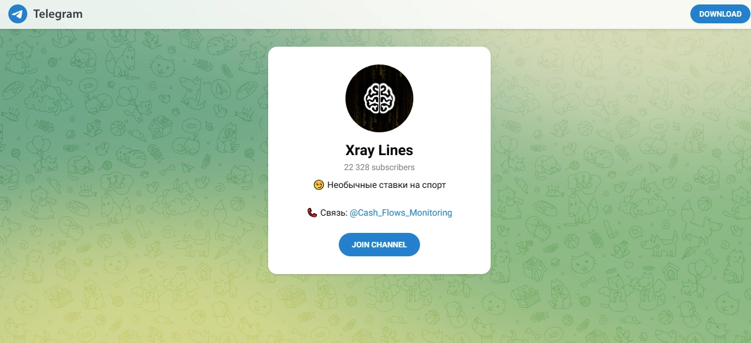
Task: Click the red telephone emoji
Action: click(x=312, y=212)
